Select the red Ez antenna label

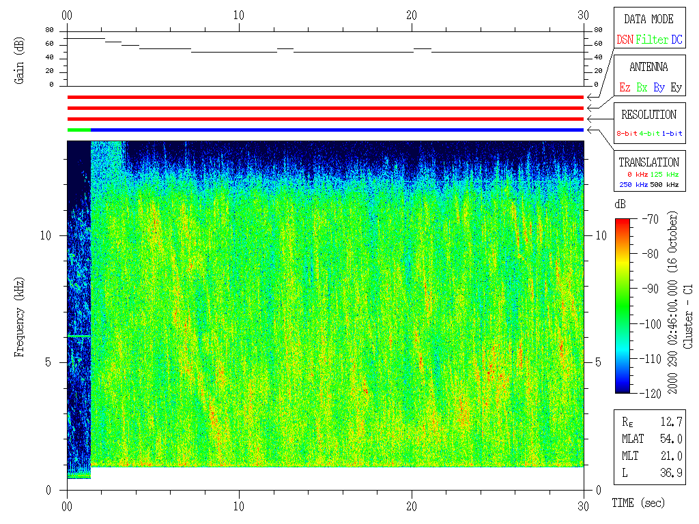(x=625, y=87)
